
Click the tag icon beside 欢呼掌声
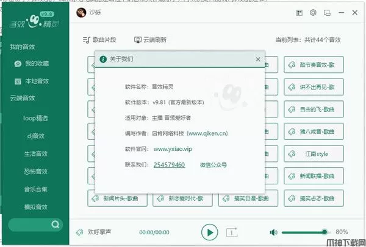click(79, 232)
